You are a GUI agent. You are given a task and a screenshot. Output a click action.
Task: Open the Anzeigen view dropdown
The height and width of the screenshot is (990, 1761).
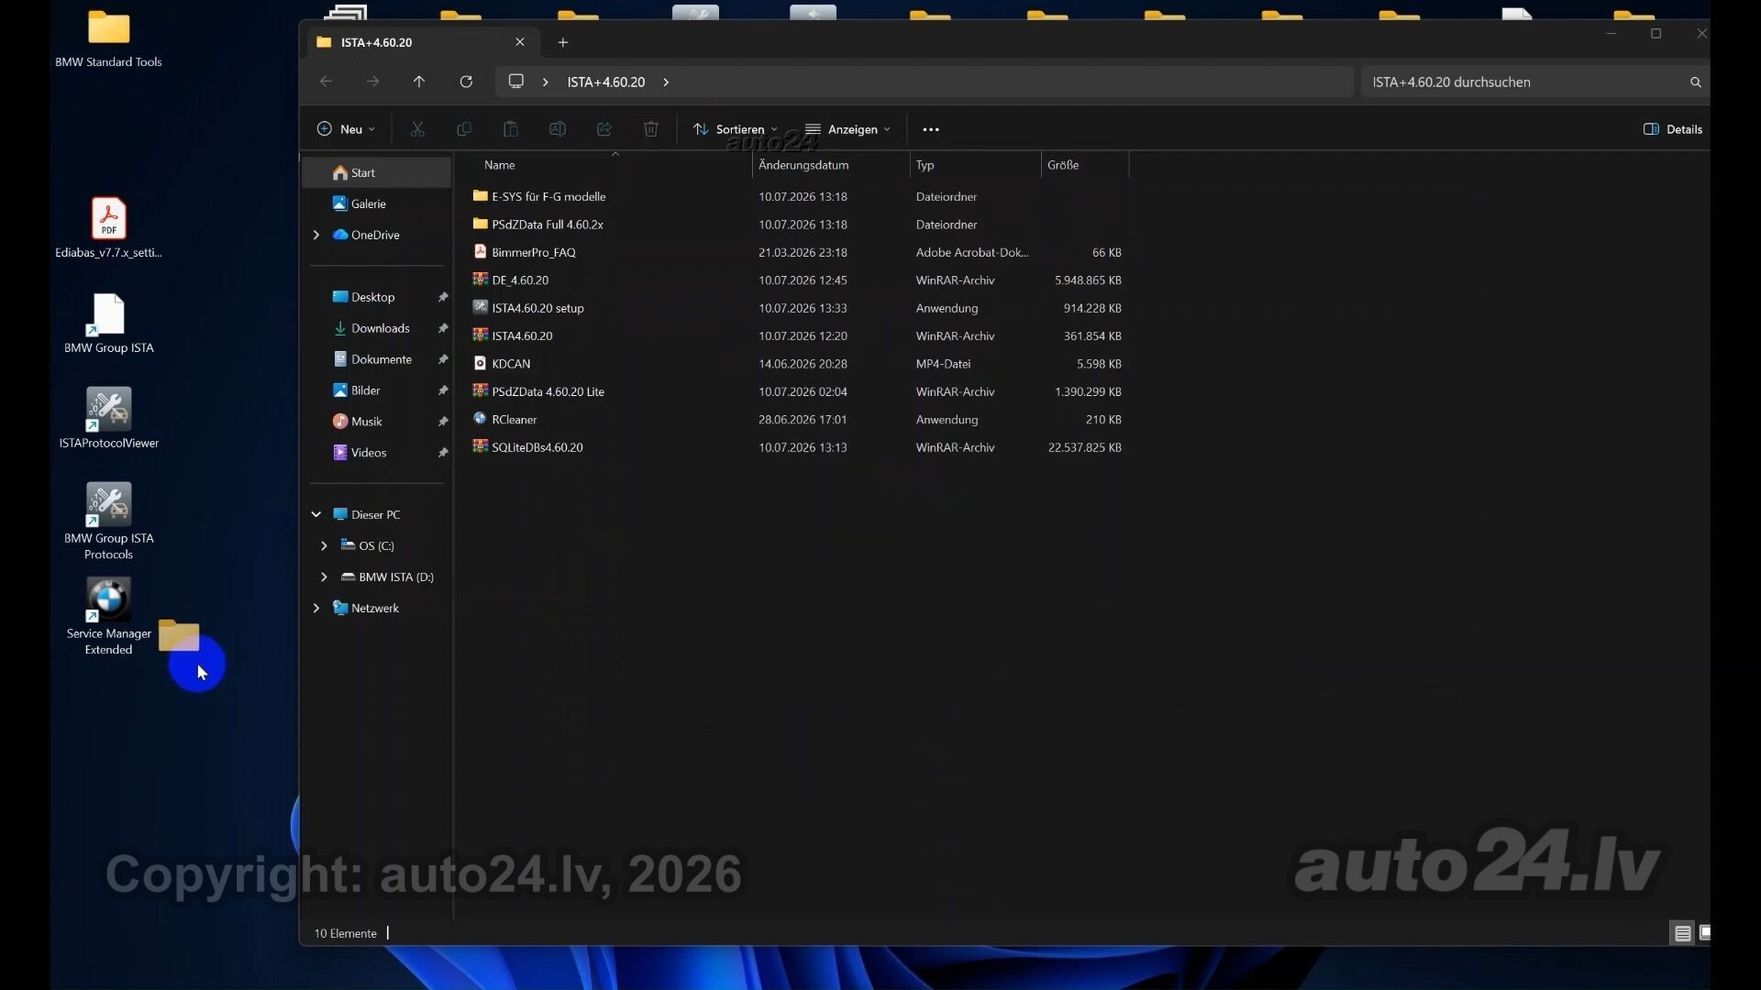pos(847,129)
